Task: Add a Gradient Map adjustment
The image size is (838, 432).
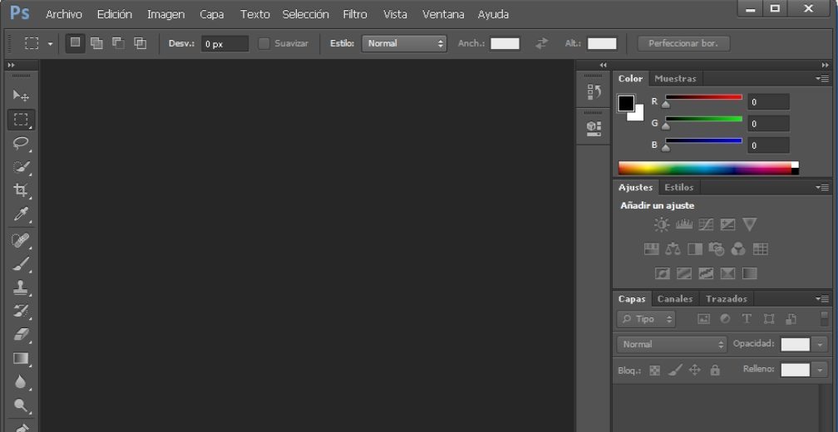Action: click(750, 273)
